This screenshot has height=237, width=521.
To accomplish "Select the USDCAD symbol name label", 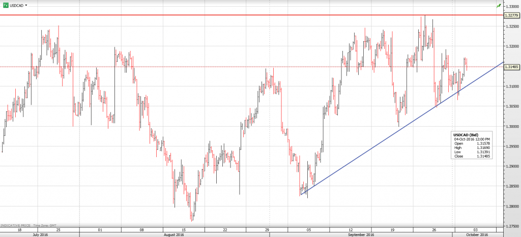I will pos(16,5).
